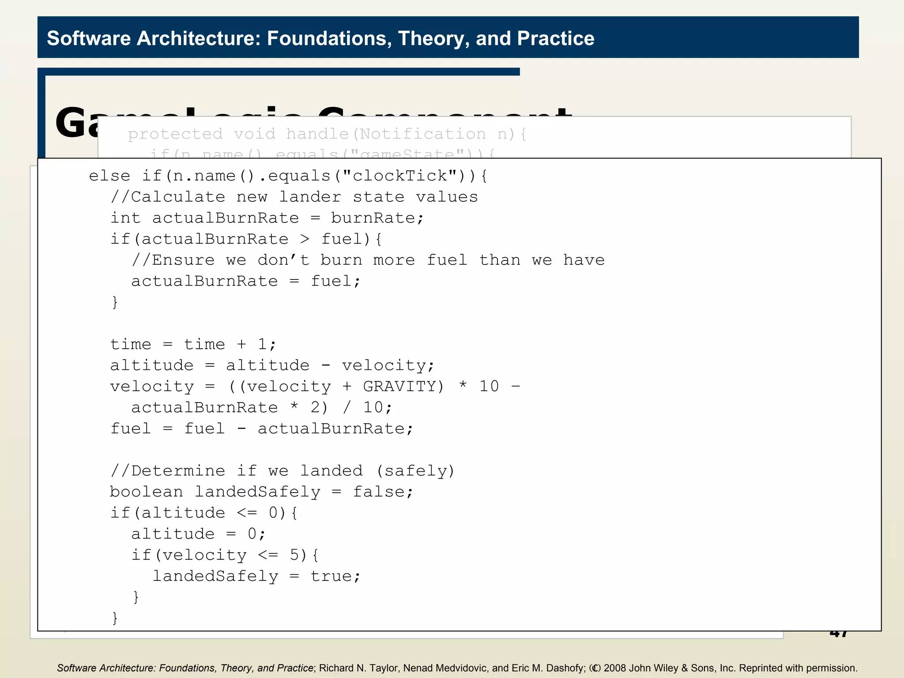Screen dimensions: 904x678
Task: Click the 'if(altitude <= 0)' line
Action: coord(203,513)
